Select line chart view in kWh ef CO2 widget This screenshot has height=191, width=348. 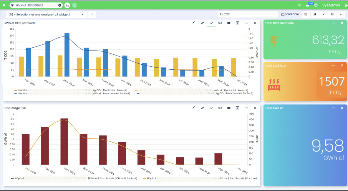[211, 23]
